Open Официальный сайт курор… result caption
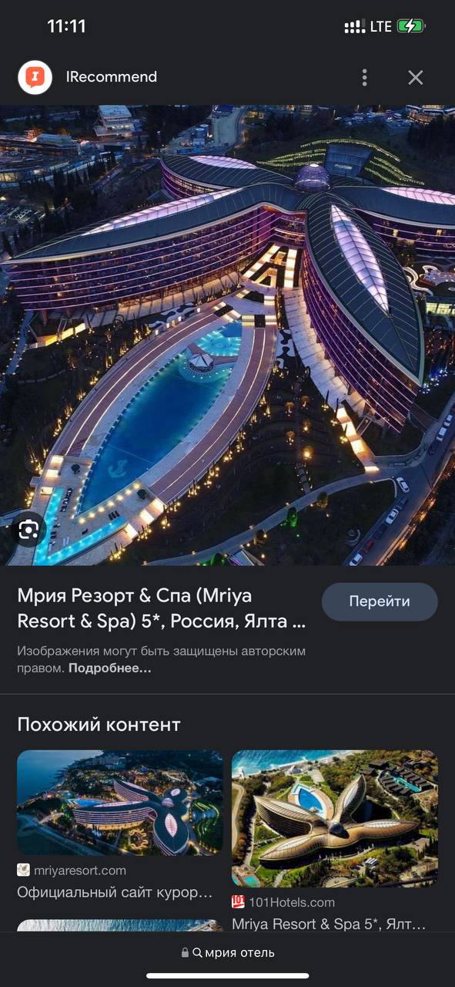The width and height of the screenshot is (455, 987). 115,892
